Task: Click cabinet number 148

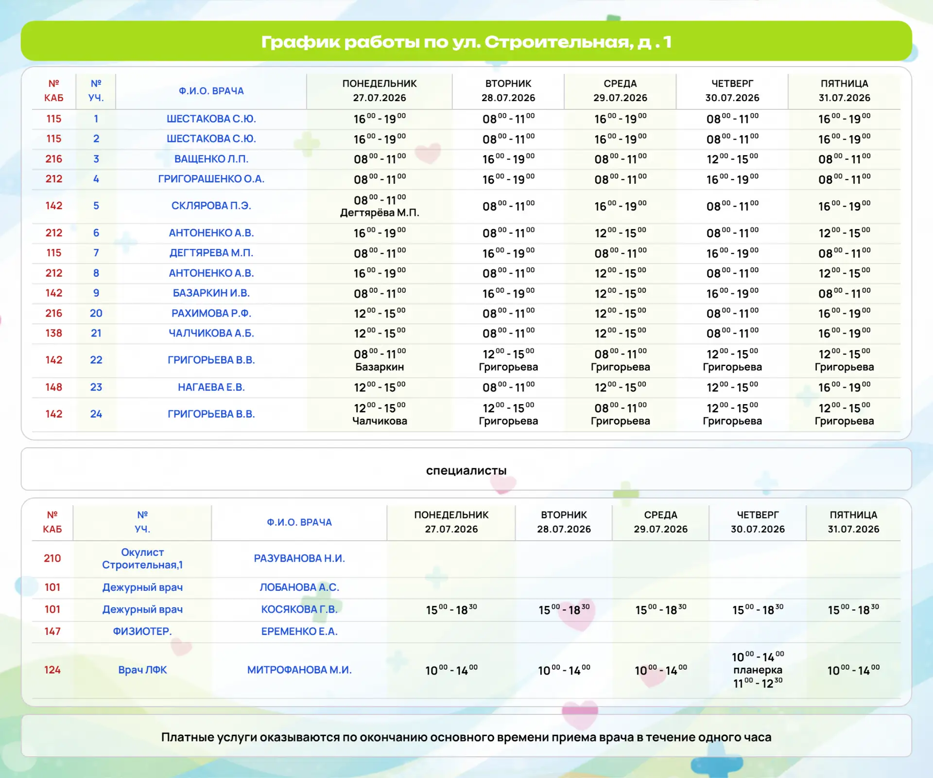Action: point(54,387)
